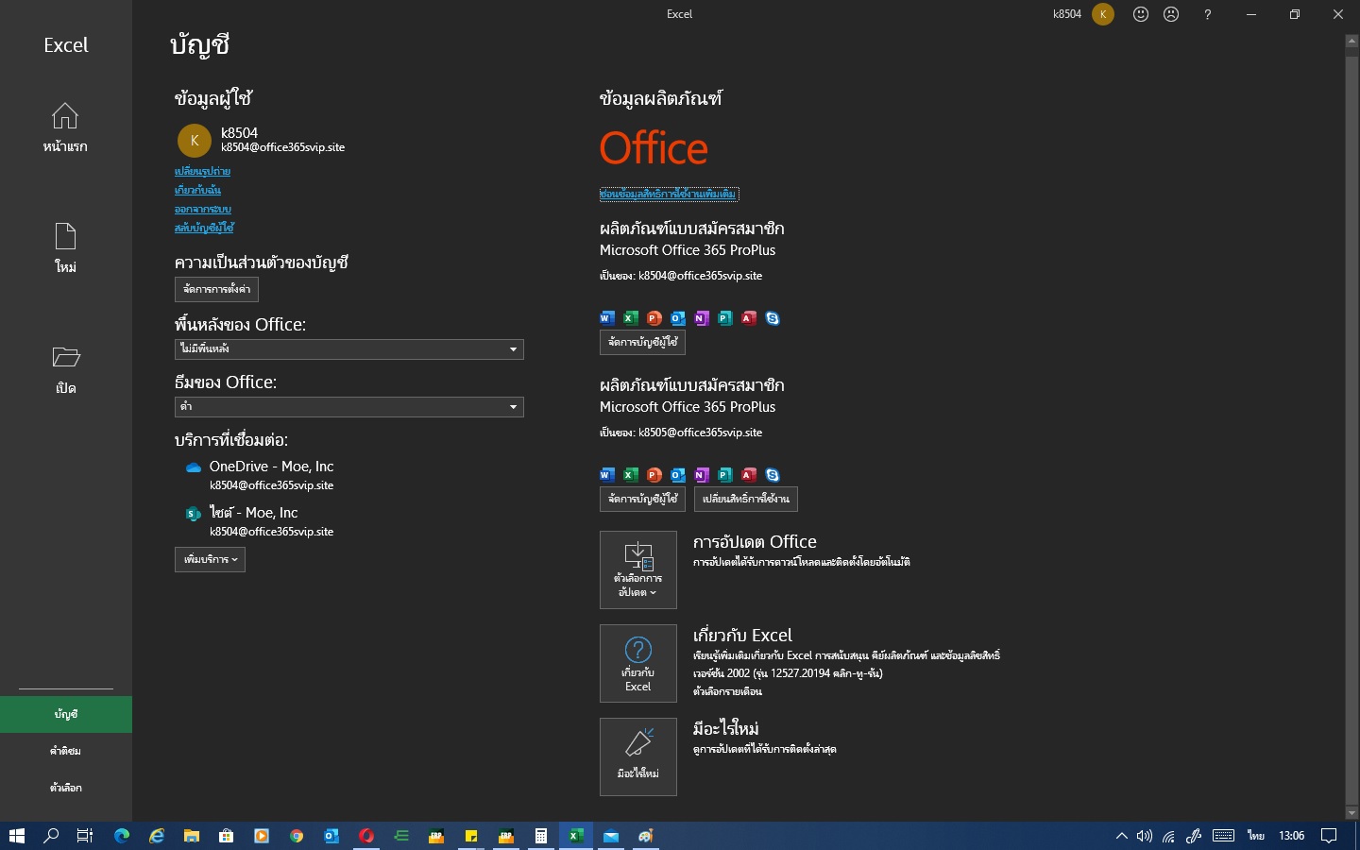Image resolution: width=1360 pixels, height=850 pixels.
Task: Open Microsoft Edge from the taskbar
Action: pos(122,836)
